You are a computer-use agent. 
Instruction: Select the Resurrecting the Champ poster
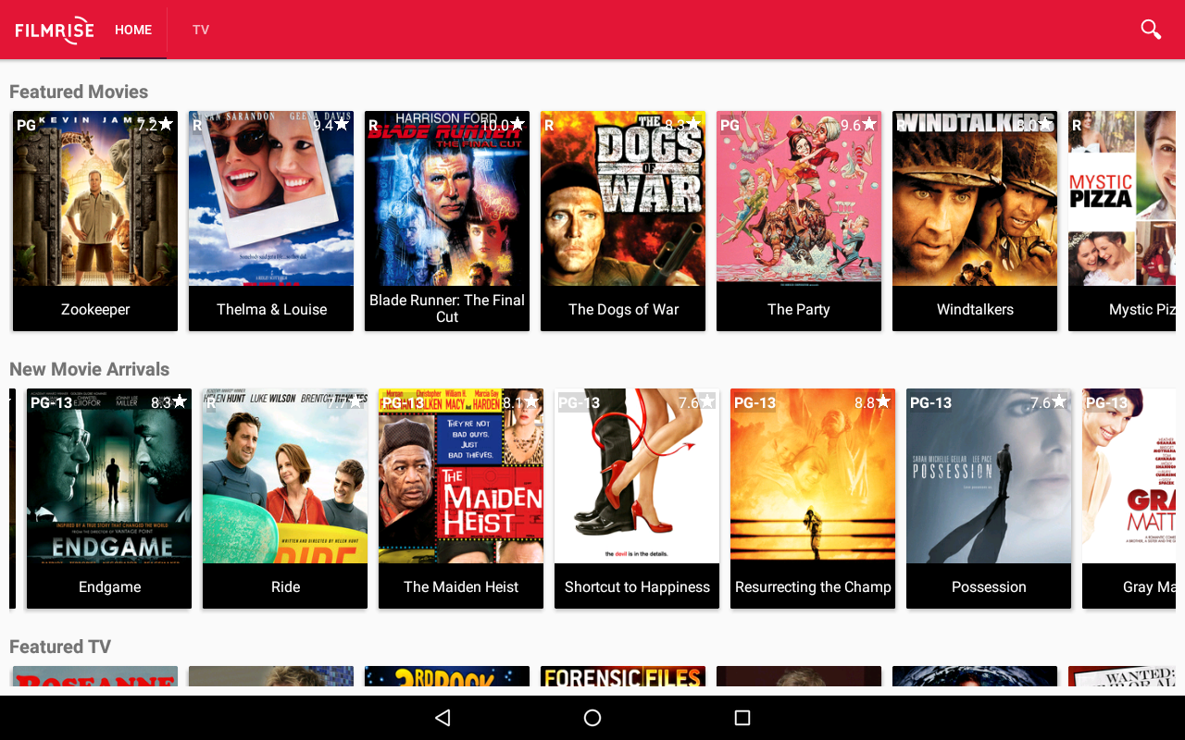(813, 475)
